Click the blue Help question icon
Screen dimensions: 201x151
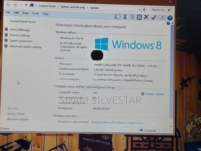click(x=168, y=23)
